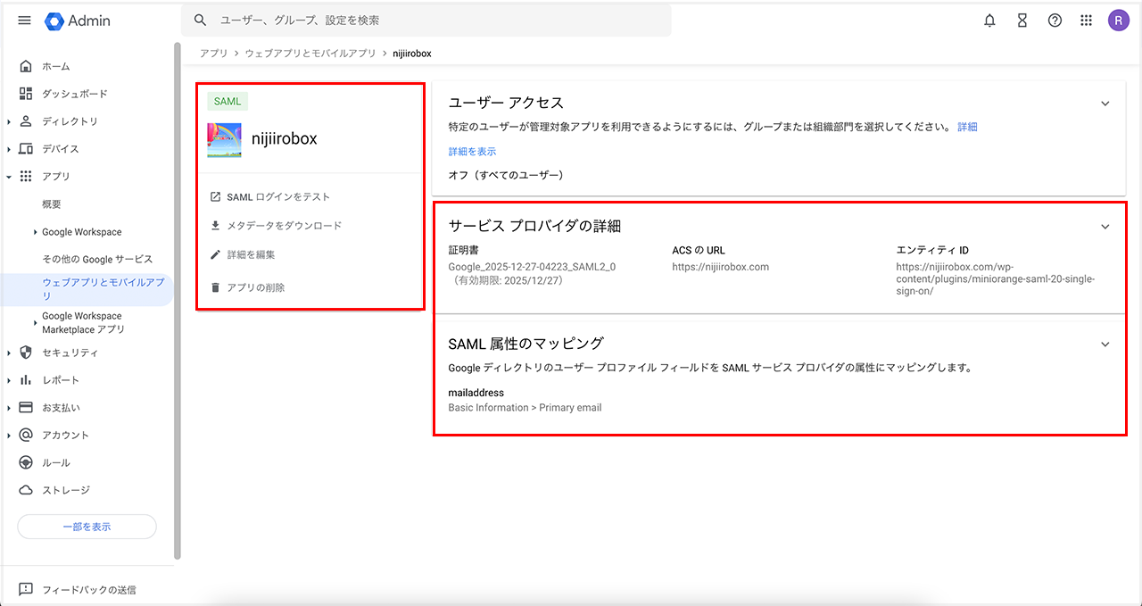This screenshot has height=606, width=1142.
Task: Expand the SAML 属性のマッピング chevron
Action: (x=1105, y=345)
